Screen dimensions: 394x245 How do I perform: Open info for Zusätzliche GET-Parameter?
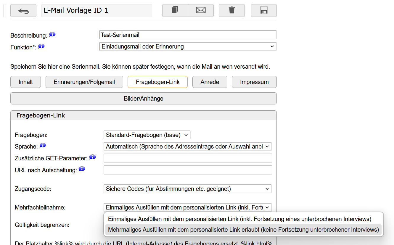pos(92,157)
